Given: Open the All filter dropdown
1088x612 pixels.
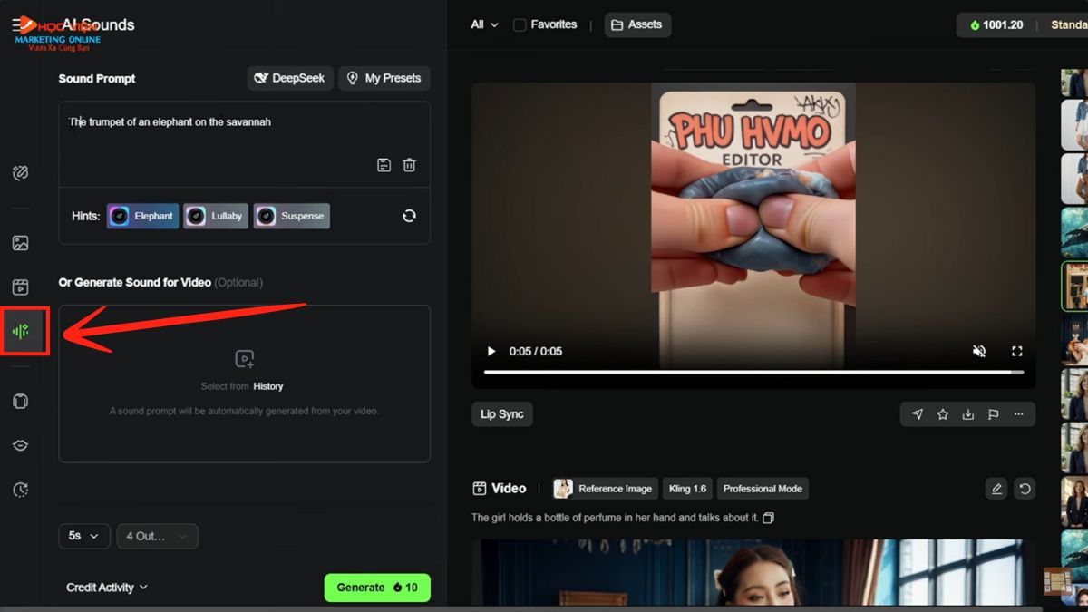Looking at the screenshot, I should tap(484, 24).
